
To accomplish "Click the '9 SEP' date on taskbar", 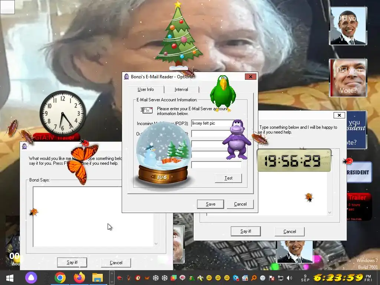I will tap(305, 278).
